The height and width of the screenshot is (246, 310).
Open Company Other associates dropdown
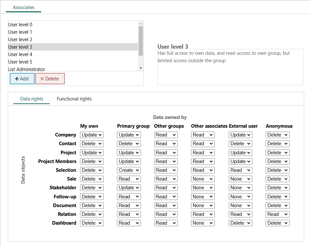coord(203,135)
